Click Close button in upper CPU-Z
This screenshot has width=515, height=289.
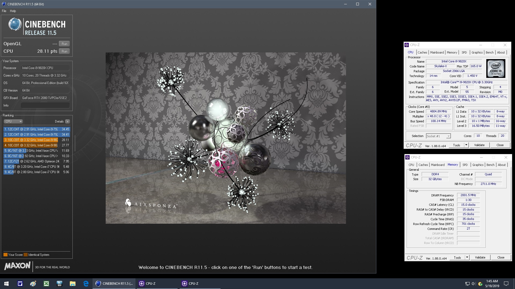tap(500, 145)
